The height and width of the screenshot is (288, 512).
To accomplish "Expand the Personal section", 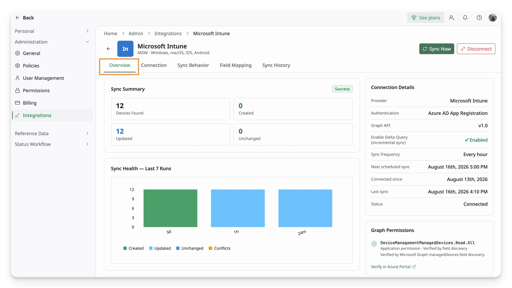I will pos(87,31).
